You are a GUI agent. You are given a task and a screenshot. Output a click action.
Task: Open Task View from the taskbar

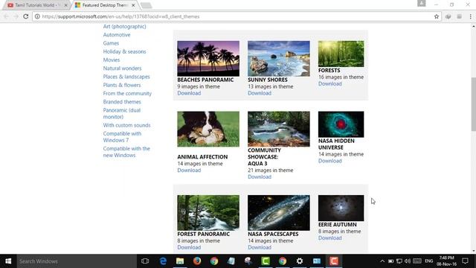(x=145, y=261)
